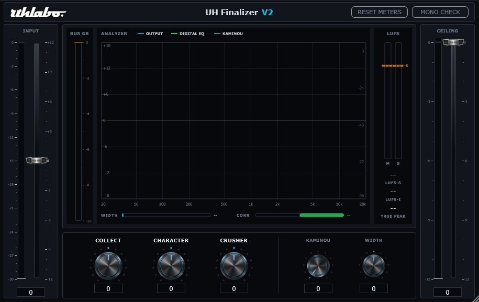The image size is (479, 302).
Task: Click the WIDTH meter bar under analyzer
Action: pyautogui.click(x=166, y=215)
